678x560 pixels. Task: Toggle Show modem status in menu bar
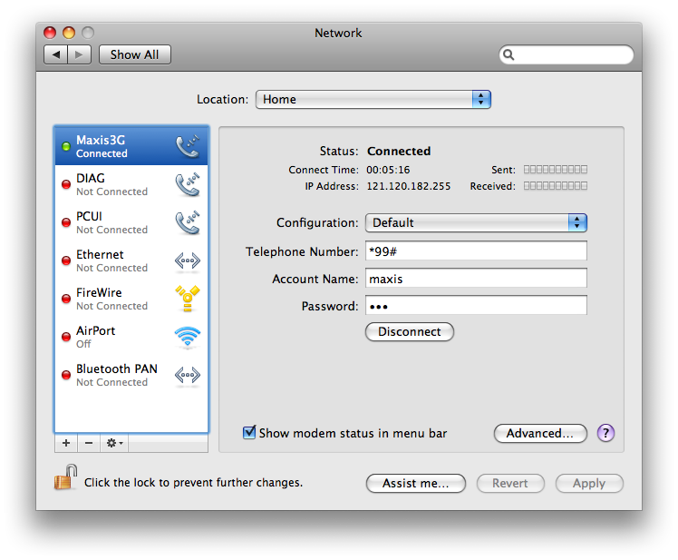[249, 433]
